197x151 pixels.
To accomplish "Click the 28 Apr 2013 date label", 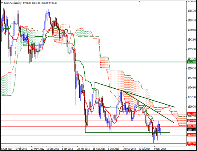I will [83, 149].
